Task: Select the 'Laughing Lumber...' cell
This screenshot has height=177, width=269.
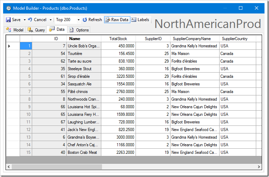Action: [x=84, y=122]
